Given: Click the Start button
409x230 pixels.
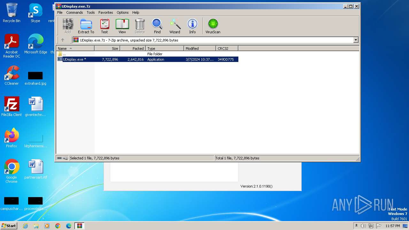Looking at the screenshot, I should tap(9, 226).
